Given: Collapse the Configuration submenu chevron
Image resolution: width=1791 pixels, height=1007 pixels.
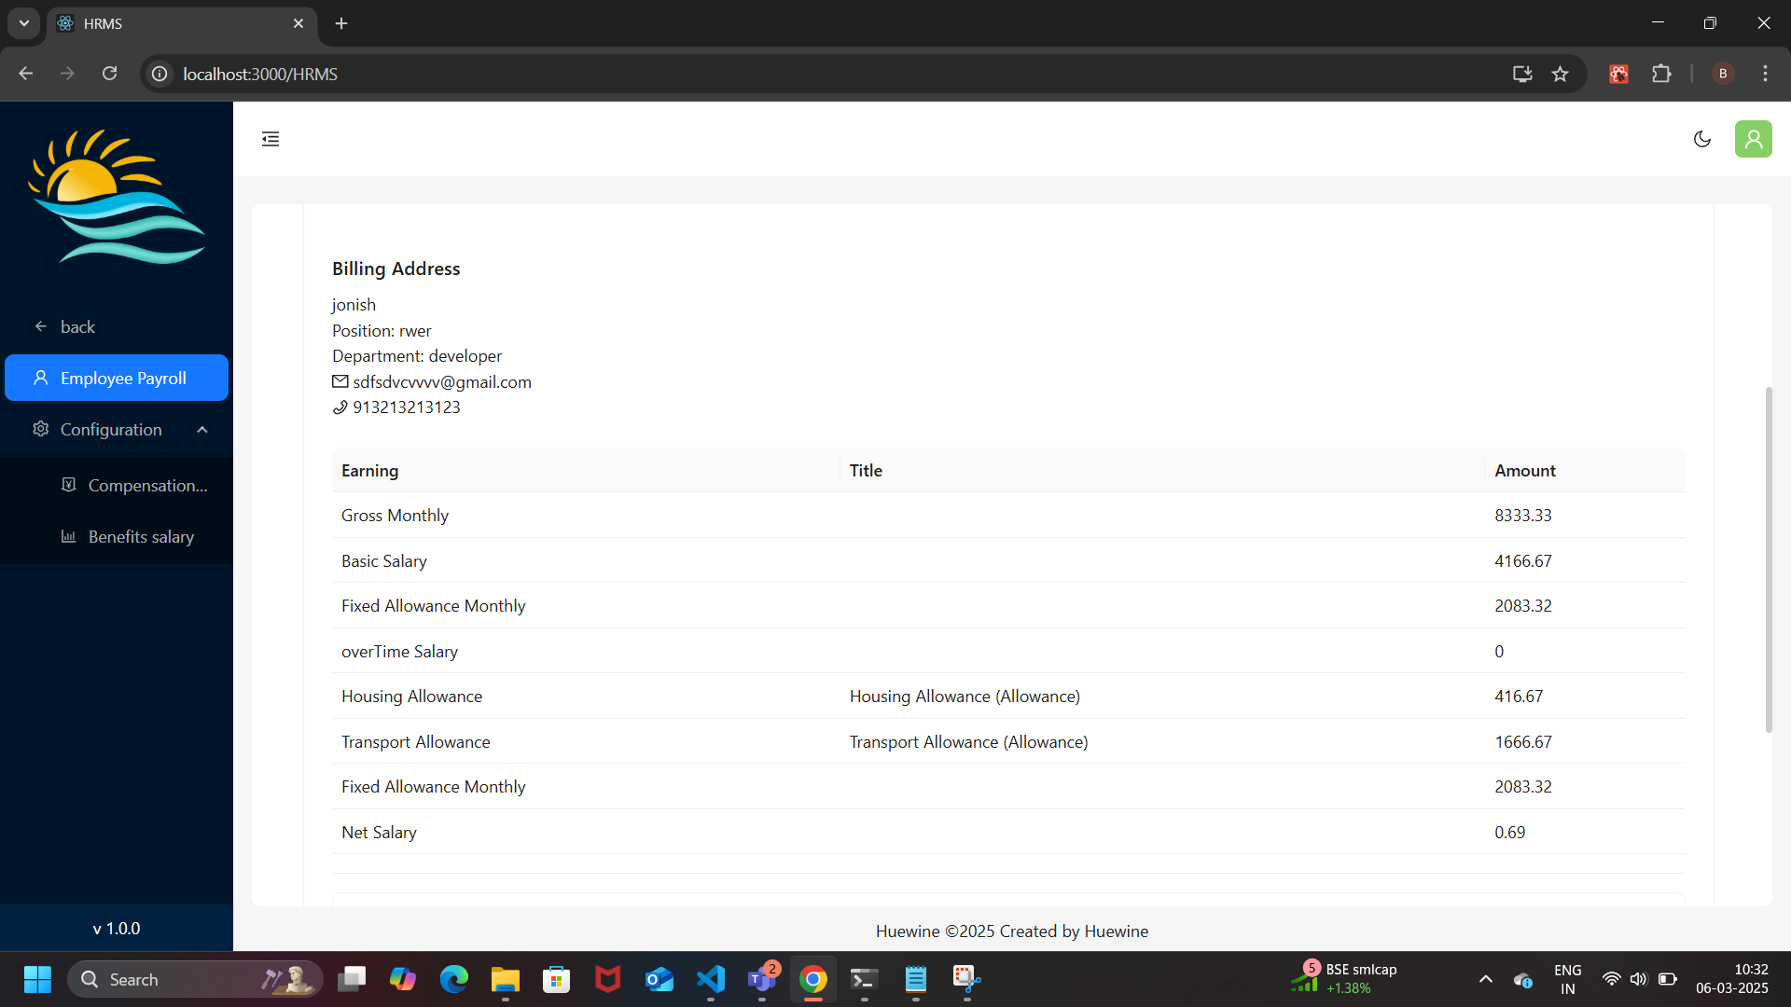Looking at the screenshot, I should coord(202,429).
